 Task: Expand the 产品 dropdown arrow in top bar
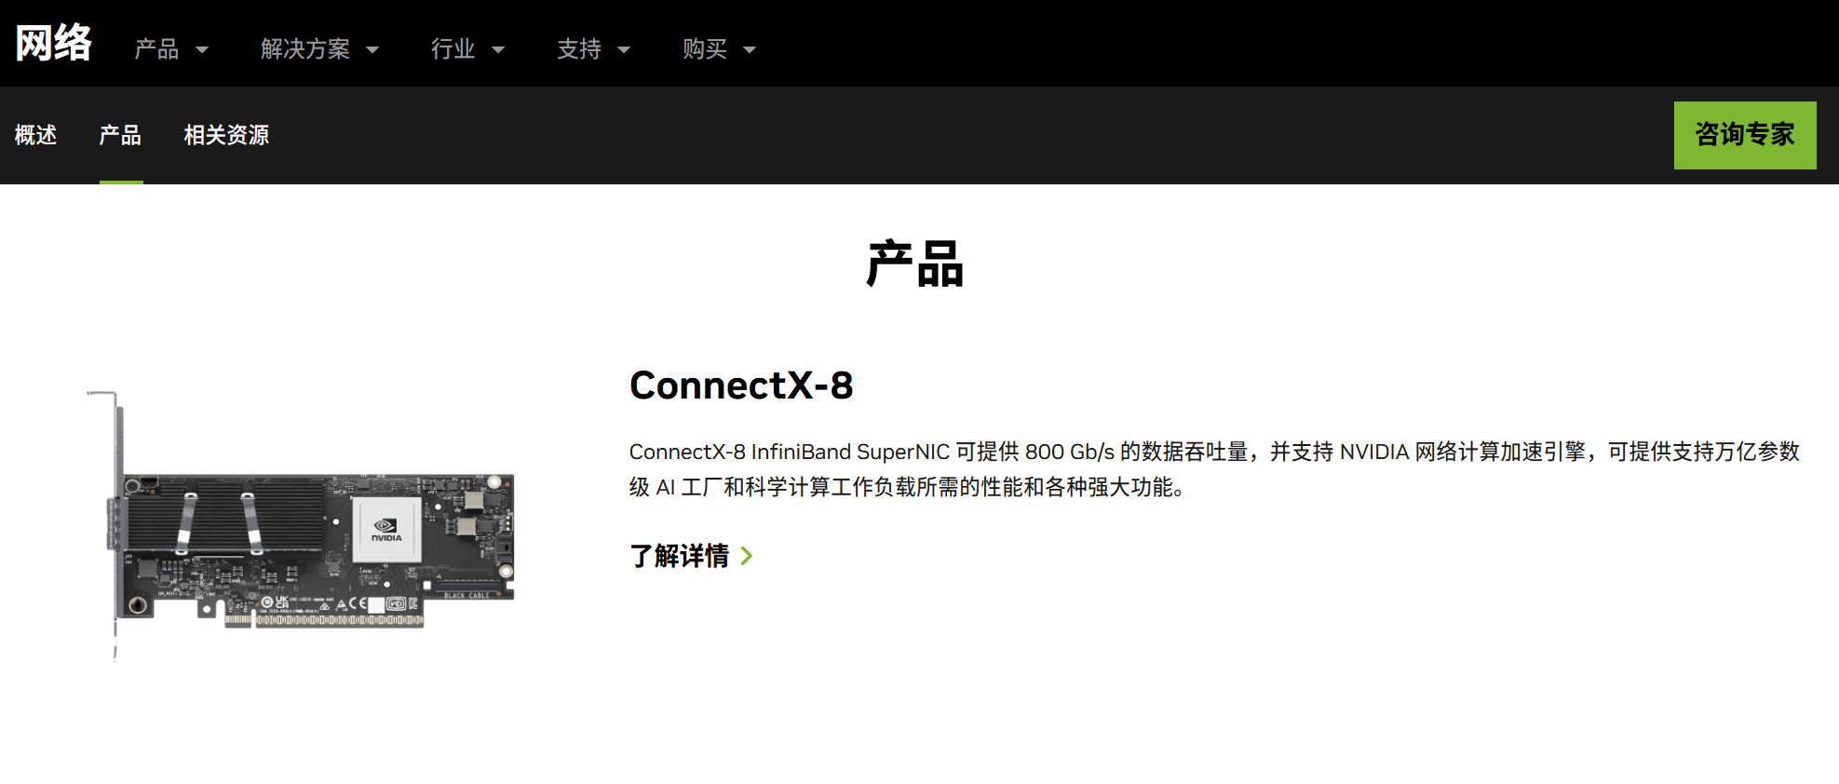pyautogui.click(x=202, y=50)
